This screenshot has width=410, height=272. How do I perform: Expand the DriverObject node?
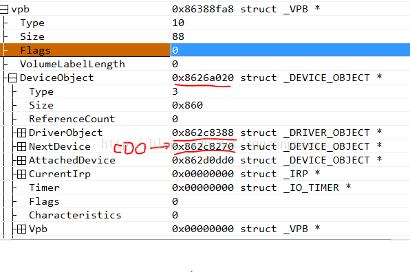click(x=21, y=133)
